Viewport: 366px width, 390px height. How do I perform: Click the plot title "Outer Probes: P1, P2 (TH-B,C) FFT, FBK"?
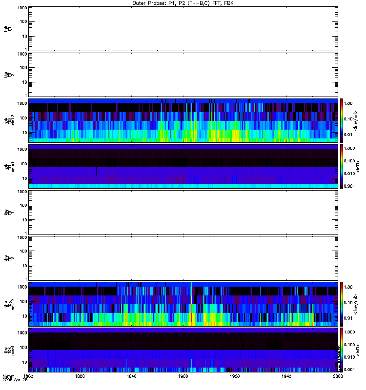[183, 3]
